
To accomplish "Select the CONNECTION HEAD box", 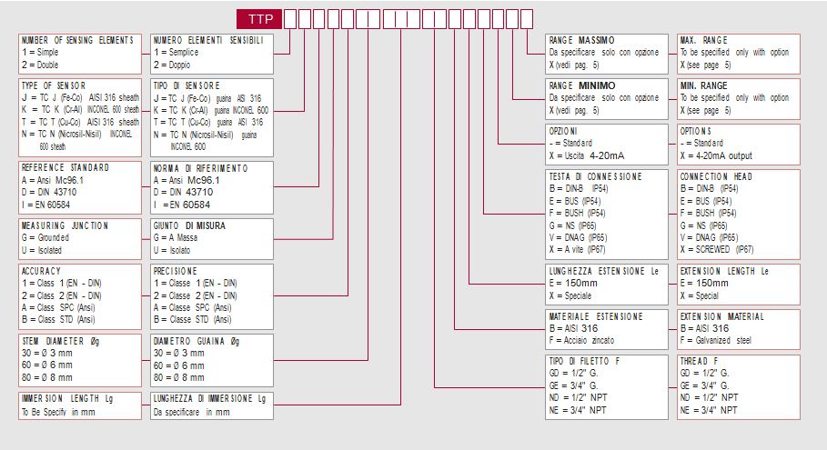I will (x=738, y=213).
